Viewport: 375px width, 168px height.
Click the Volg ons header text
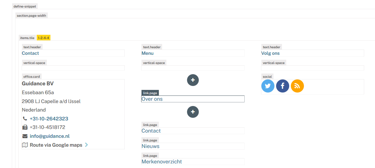(270, 53)
